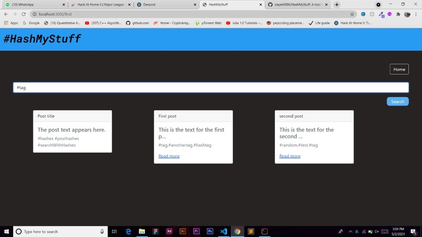Select the HashMyStuff browser tab
This screenshot has width=422, height=237.
point(232,5)
